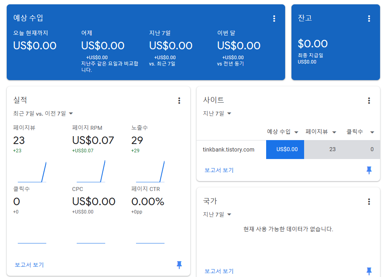The image size is (384, 277).
Task: Open the 클릭수 column dropdown in 사이트
Action: (x=360, y=132)
